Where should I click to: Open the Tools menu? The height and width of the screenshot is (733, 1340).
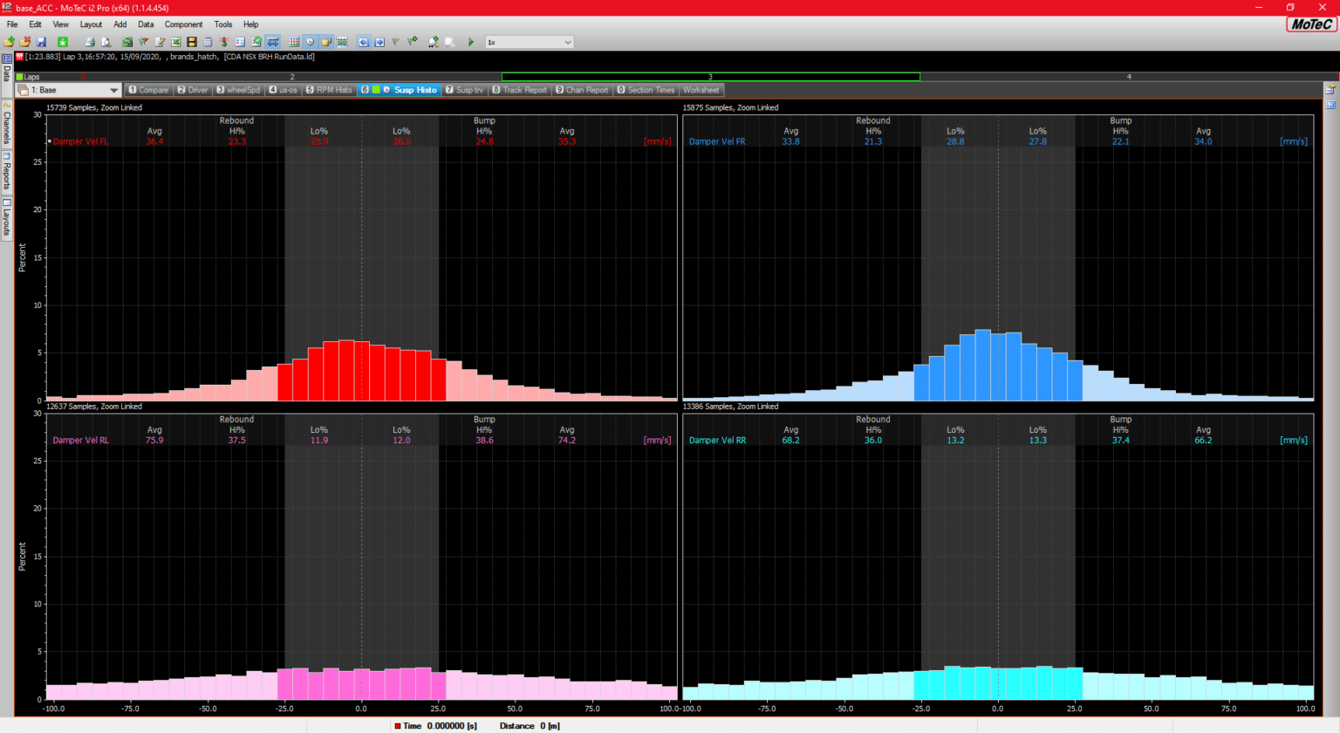[x=222, y=24]
